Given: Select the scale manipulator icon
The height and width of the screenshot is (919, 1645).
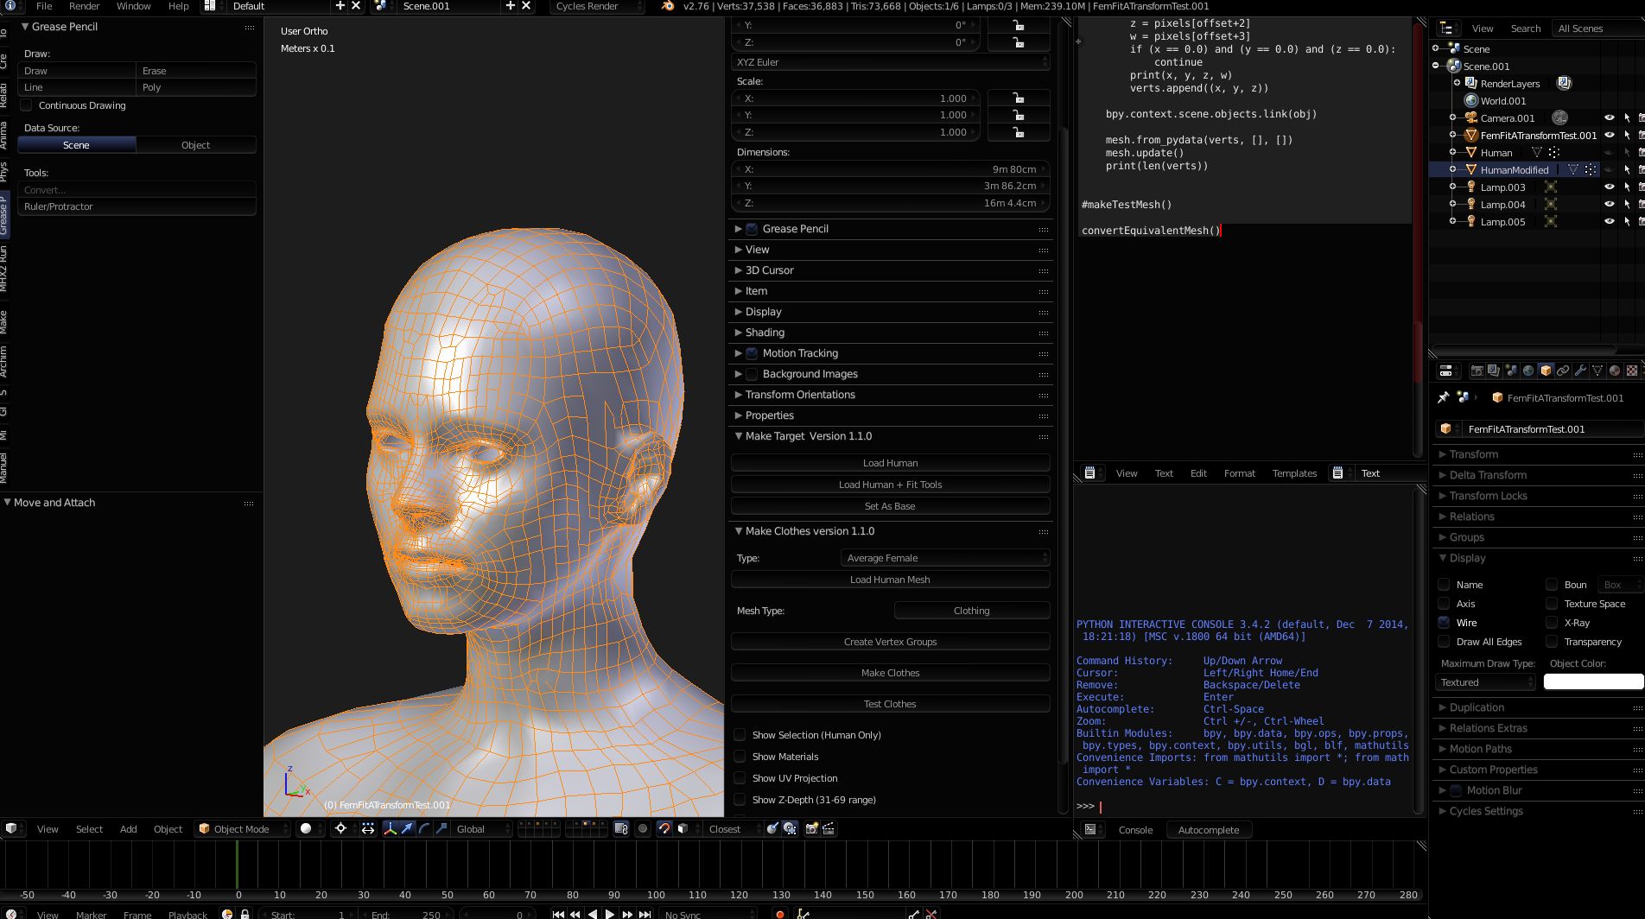Looking at the screenshot, I should point(441,828).
